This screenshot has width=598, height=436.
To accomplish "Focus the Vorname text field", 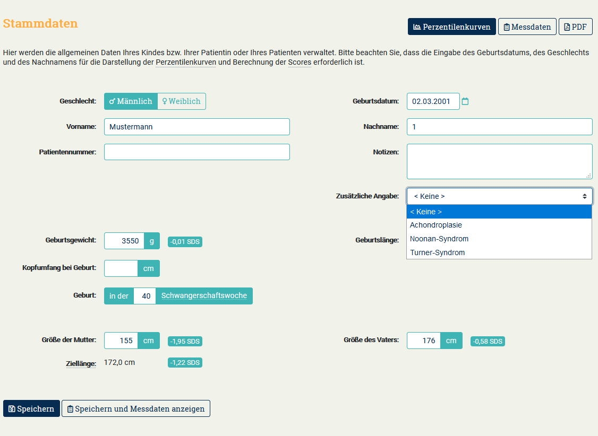I will click(197, 127).
